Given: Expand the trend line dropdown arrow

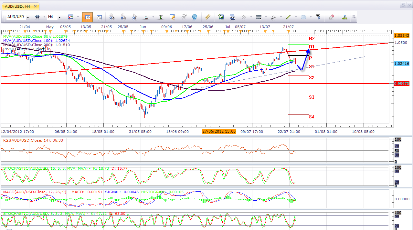Looking at the screenshot, I should (x=296, y=17).
